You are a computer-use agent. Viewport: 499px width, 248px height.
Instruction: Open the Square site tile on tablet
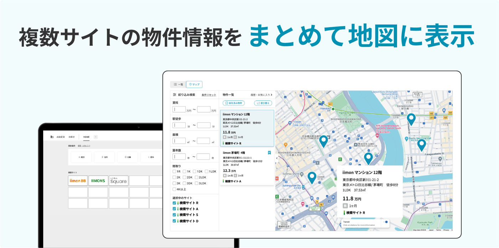(x=119, y=181)
